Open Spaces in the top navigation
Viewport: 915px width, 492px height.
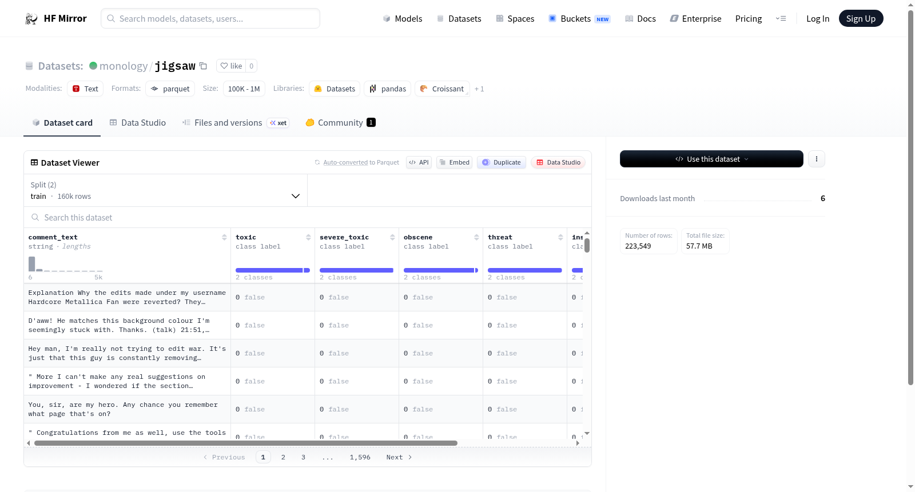tap(515, 19)
